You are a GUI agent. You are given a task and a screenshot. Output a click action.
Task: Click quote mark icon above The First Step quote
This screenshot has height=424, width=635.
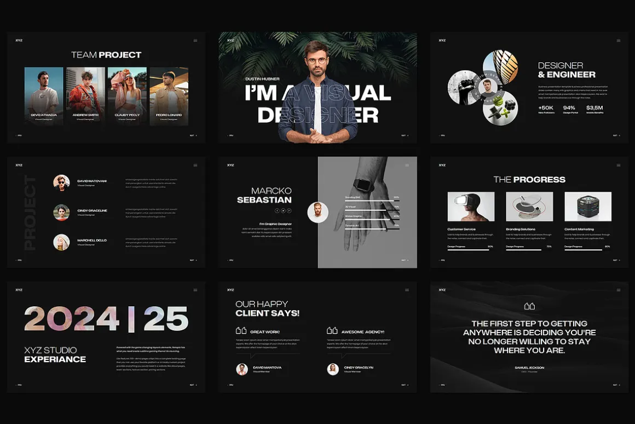(x=529, y=306)
